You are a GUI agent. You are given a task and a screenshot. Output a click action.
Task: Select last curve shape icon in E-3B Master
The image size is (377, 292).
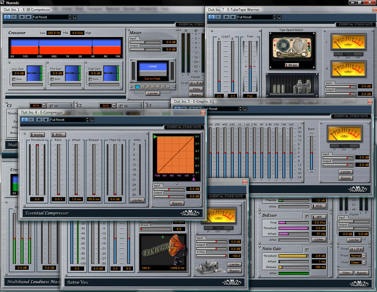tap(168, 87)
